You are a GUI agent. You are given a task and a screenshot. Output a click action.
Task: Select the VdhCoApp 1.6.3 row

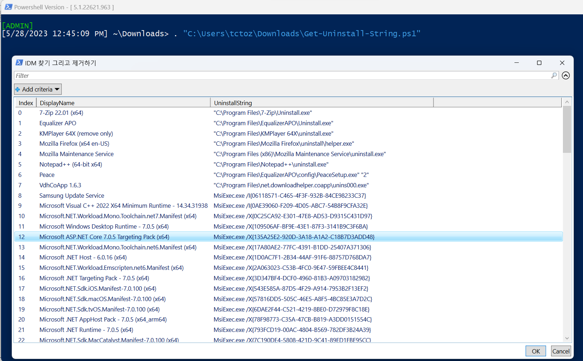[x=288, y=185]
